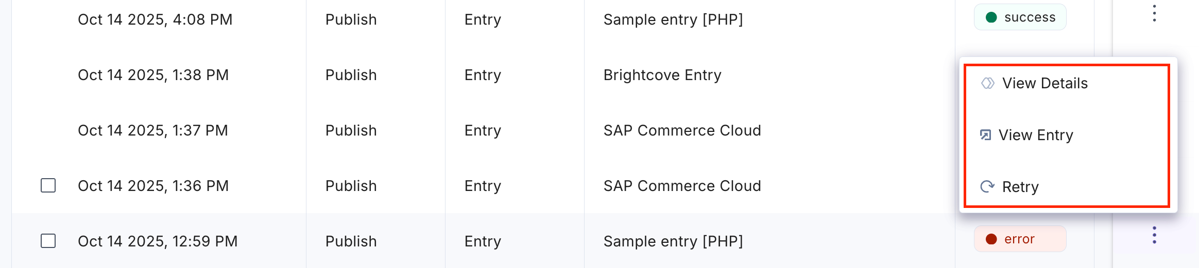Click the Retry circular arrow icon

point(987,186)
